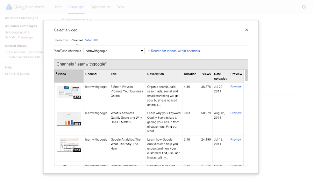Open Getting Started help link
The image size is (313, 194).
19,74
